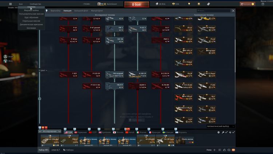Close the research tree window

pos(233,11)
